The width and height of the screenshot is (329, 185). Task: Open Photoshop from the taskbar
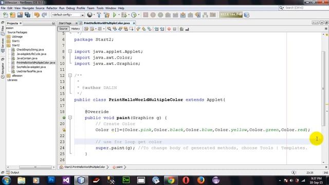pos(51,180)
